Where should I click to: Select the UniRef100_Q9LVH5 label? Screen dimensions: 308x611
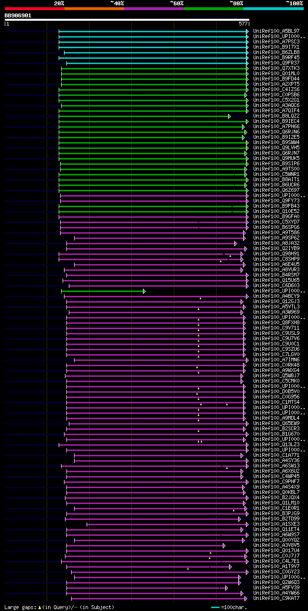point(276,148)
